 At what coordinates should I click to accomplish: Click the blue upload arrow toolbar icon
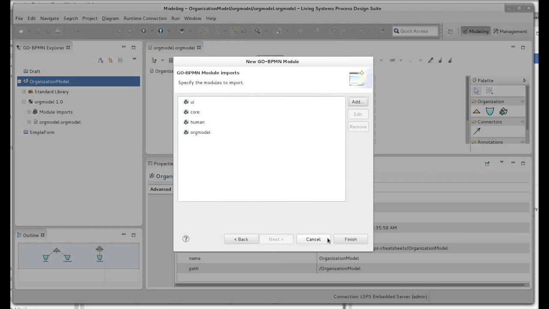(160, 31)
